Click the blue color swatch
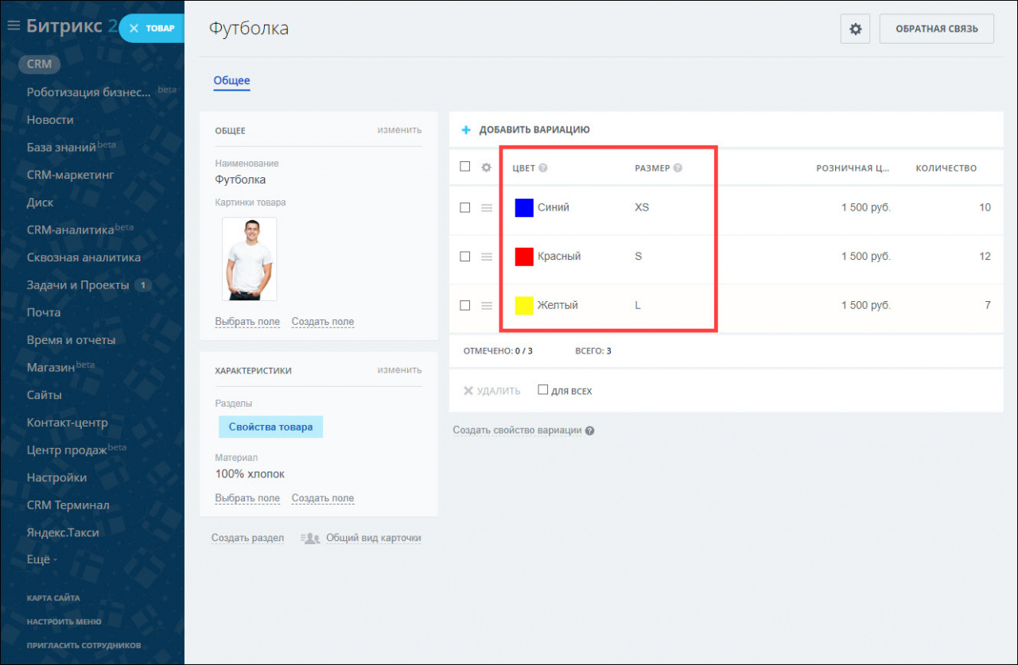 point(524,207)
